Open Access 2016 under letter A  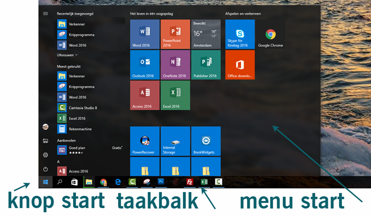click(91, 171)
